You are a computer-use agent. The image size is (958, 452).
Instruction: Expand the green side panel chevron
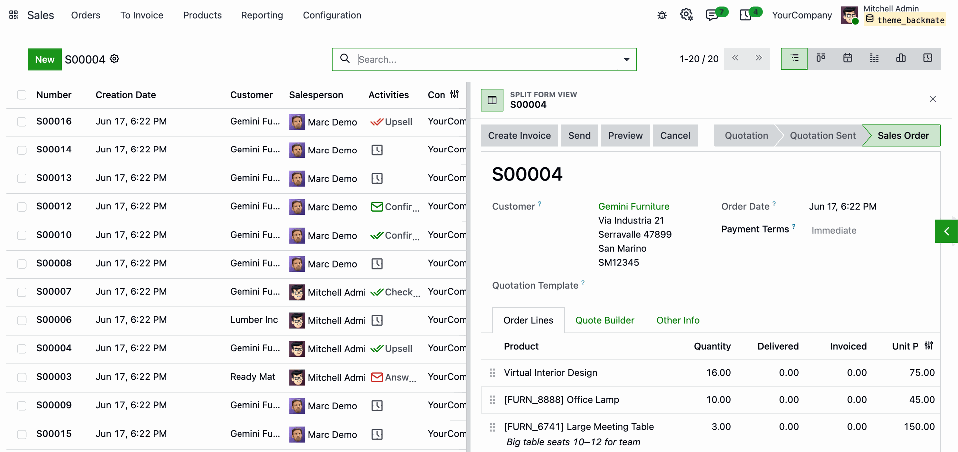point(946,231)
